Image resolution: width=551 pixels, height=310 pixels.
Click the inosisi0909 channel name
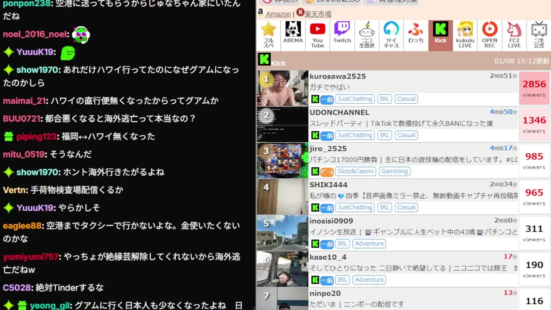[331, 221]
